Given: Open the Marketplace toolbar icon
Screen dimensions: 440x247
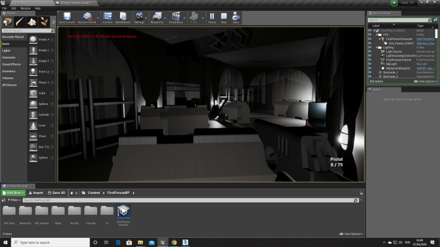Looking at the screenshot, I should (123, 18).
